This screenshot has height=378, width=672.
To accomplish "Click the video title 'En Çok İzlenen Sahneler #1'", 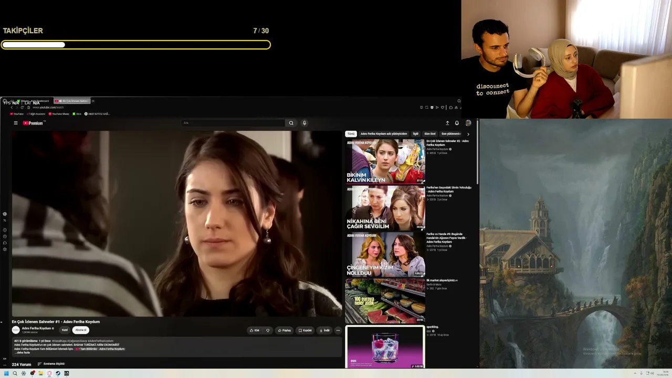I will (x=56, y=322).
